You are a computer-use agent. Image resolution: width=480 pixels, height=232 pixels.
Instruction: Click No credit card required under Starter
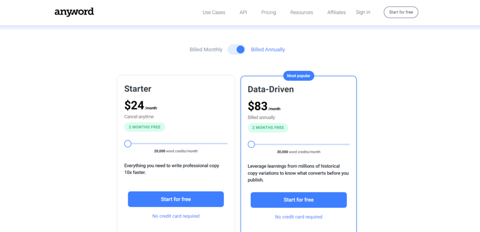(x=176, y=216)
